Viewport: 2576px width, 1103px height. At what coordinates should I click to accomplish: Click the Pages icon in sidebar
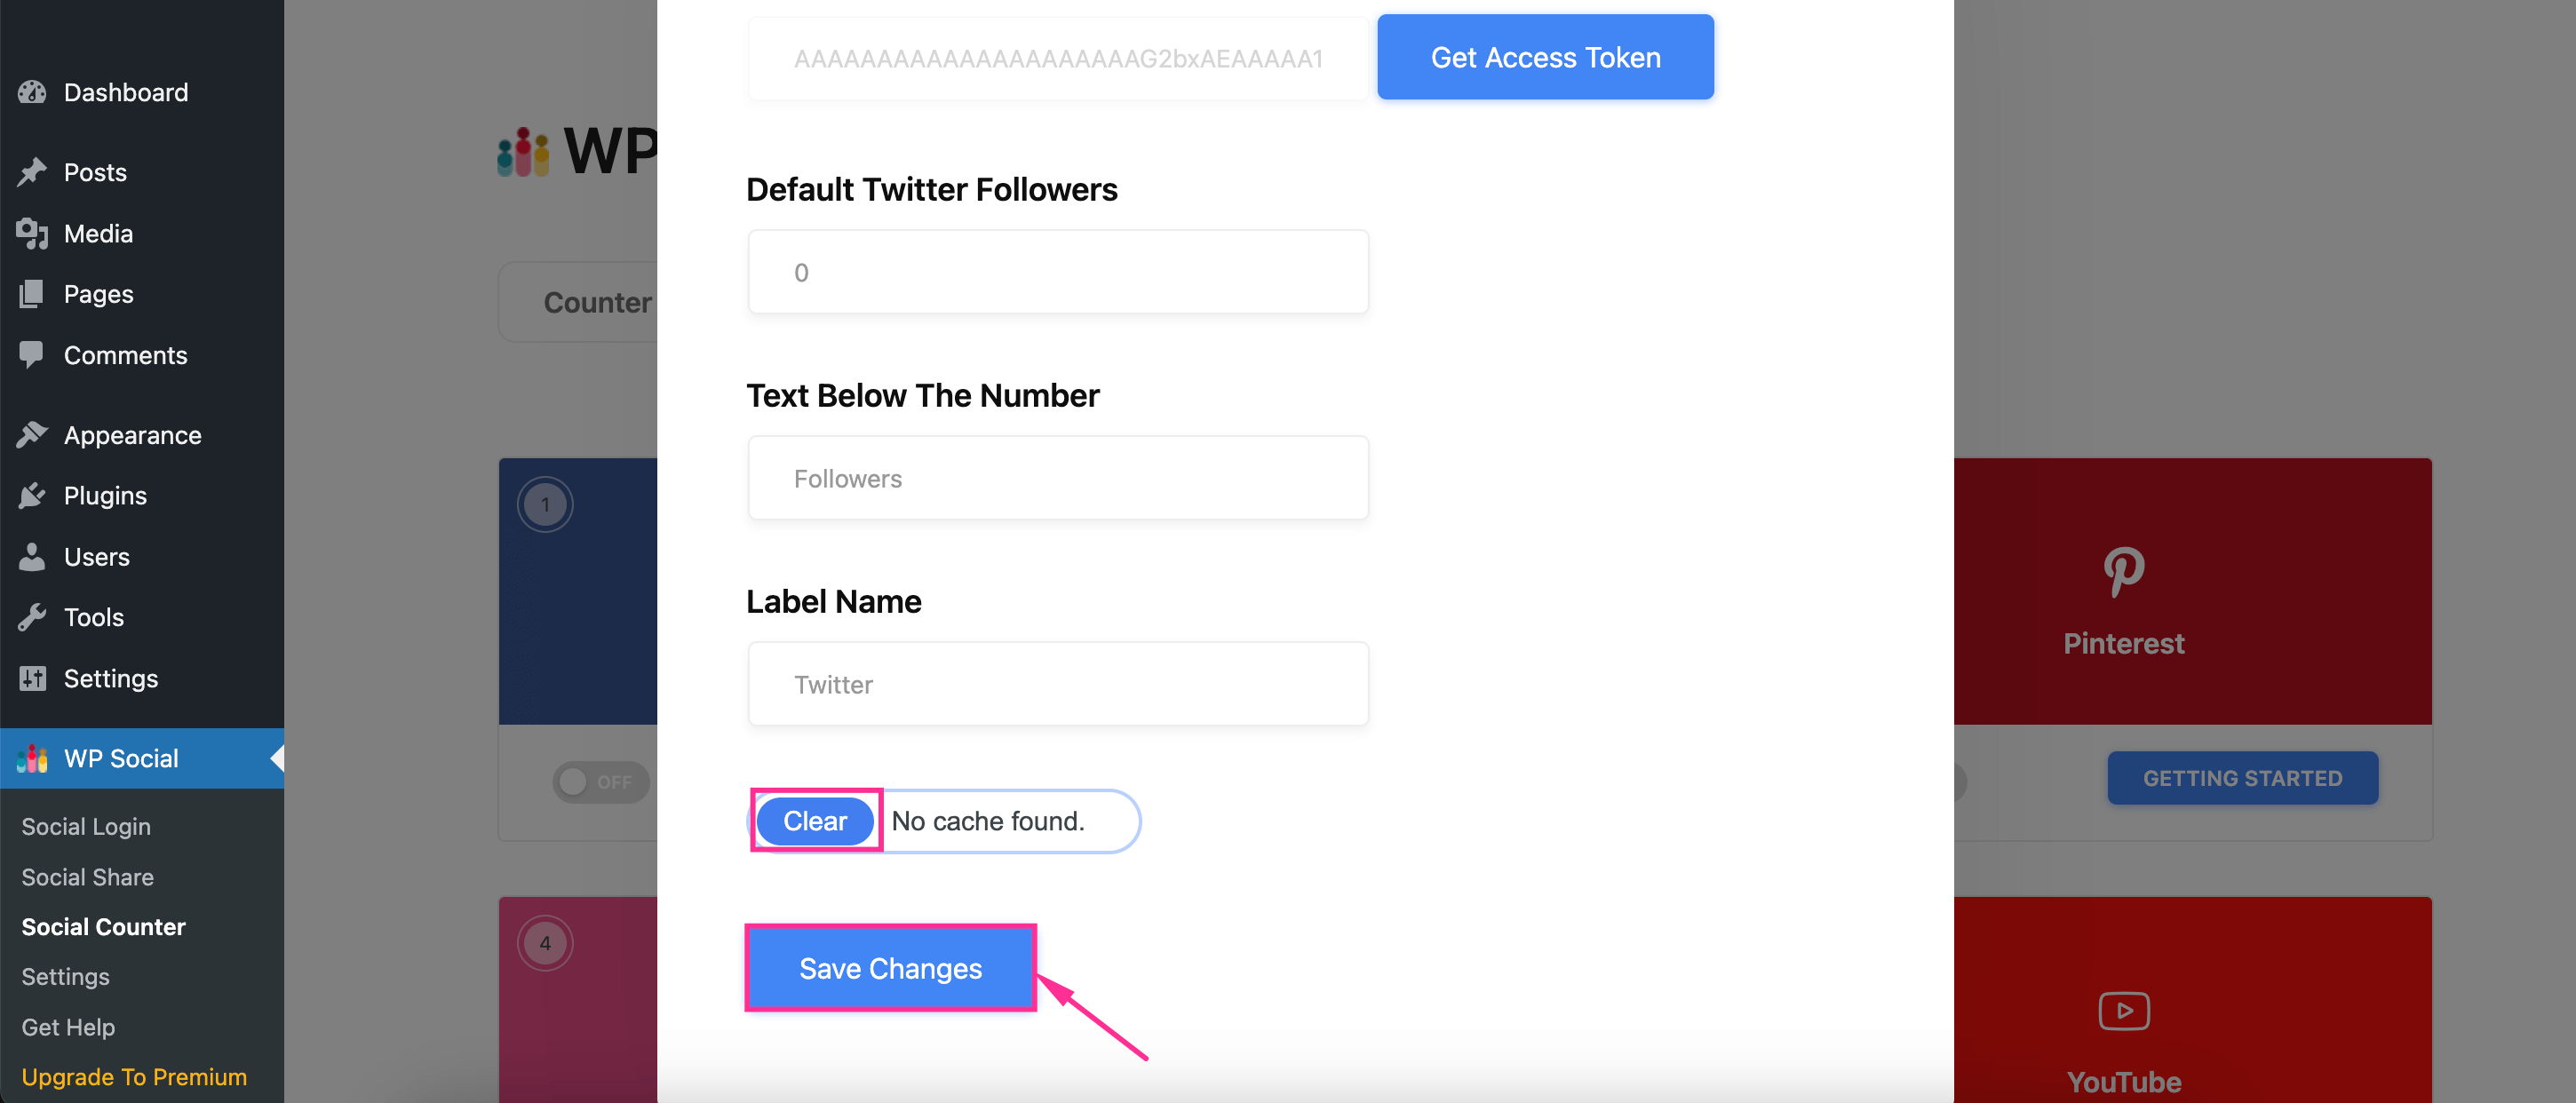coord(33,294)
